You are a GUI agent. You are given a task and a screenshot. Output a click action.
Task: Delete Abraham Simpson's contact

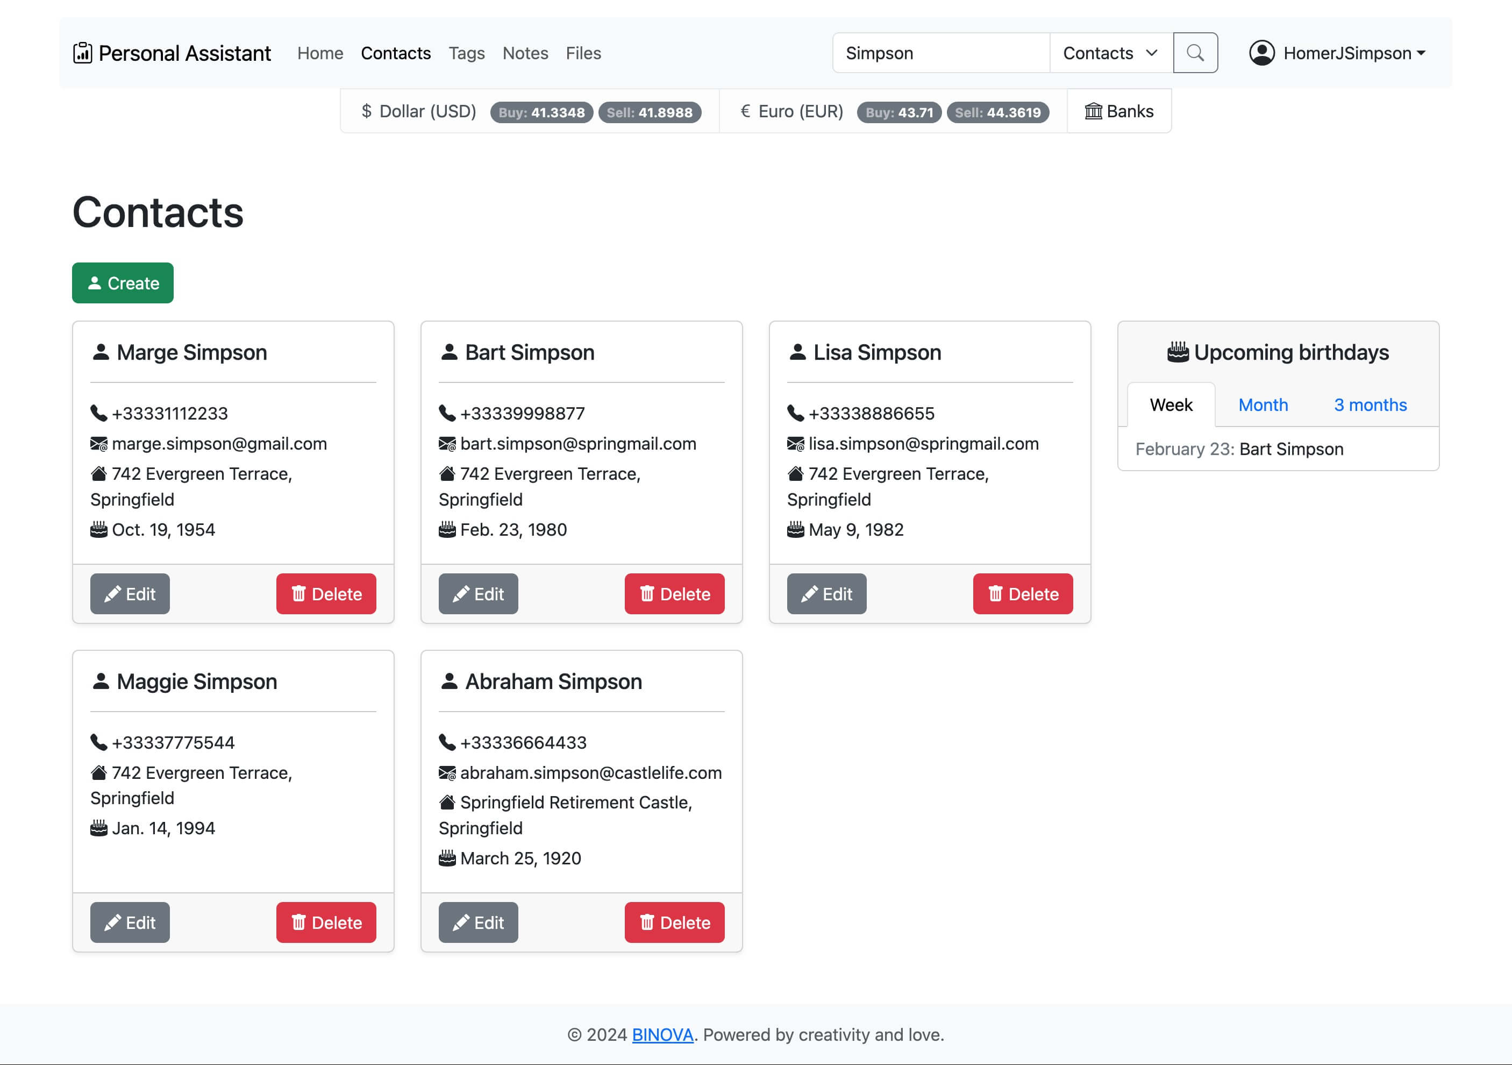click(674, 923)
